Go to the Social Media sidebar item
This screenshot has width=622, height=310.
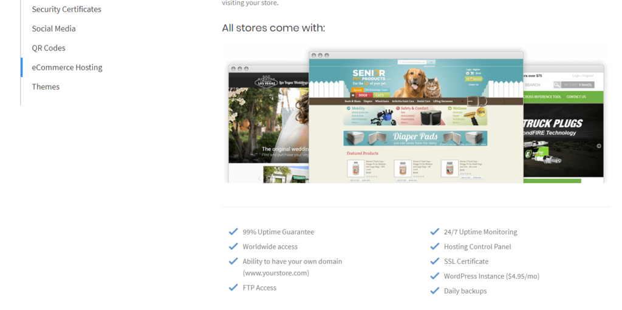[x=54, y=29]
